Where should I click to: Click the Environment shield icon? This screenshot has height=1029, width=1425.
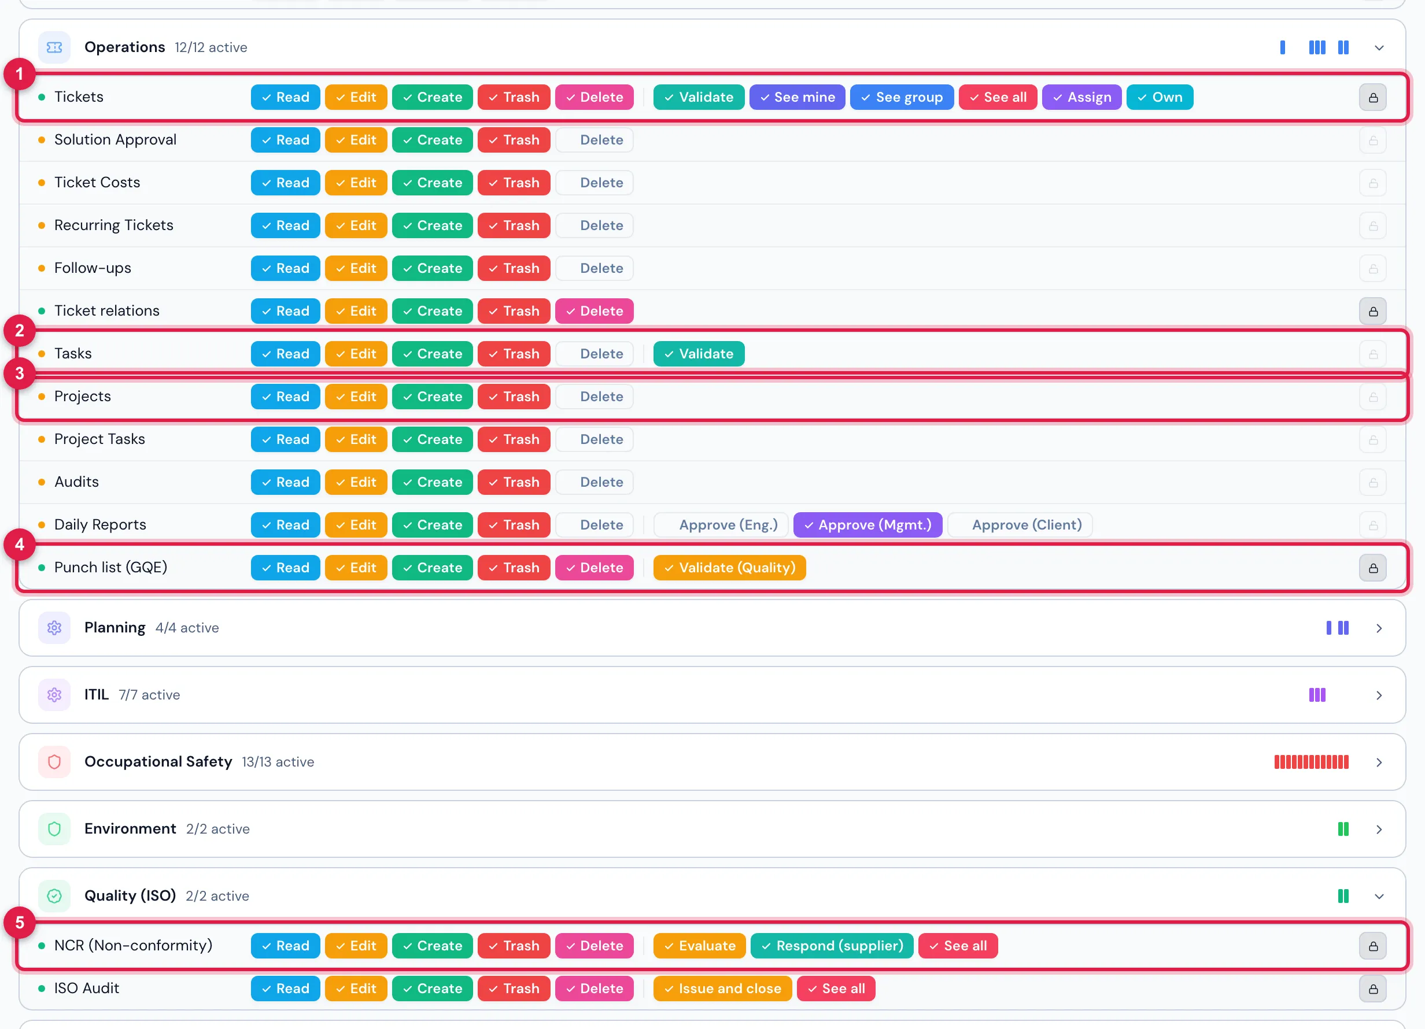(x=54, y=828)
